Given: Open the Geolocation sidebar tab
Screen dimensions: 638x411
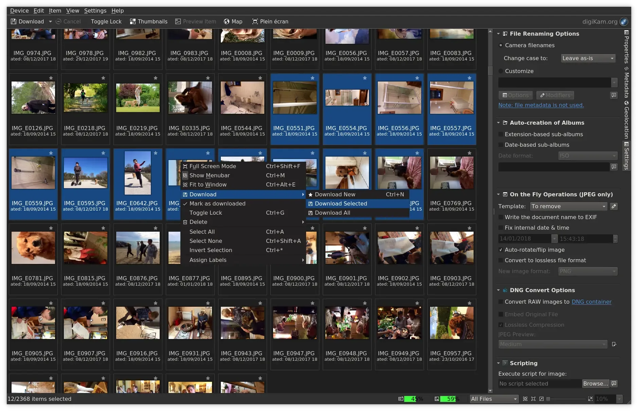Looking at the screenshot, I should pyautogui.click(x=626, y=120).
